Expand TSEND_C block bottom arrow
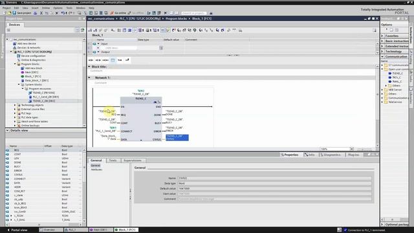 (141, 140)
